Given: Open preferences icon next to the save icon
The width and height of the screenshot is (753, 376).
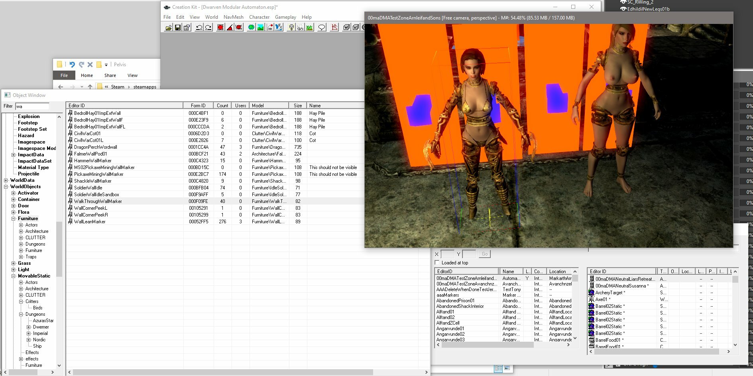Looking at the screenshot, I should click(x=187, y=27).
